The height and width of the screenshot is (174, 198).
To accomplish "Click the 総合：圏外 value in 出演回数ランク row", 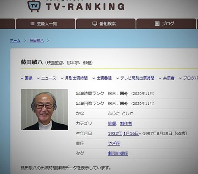I will tap(118, 104).
